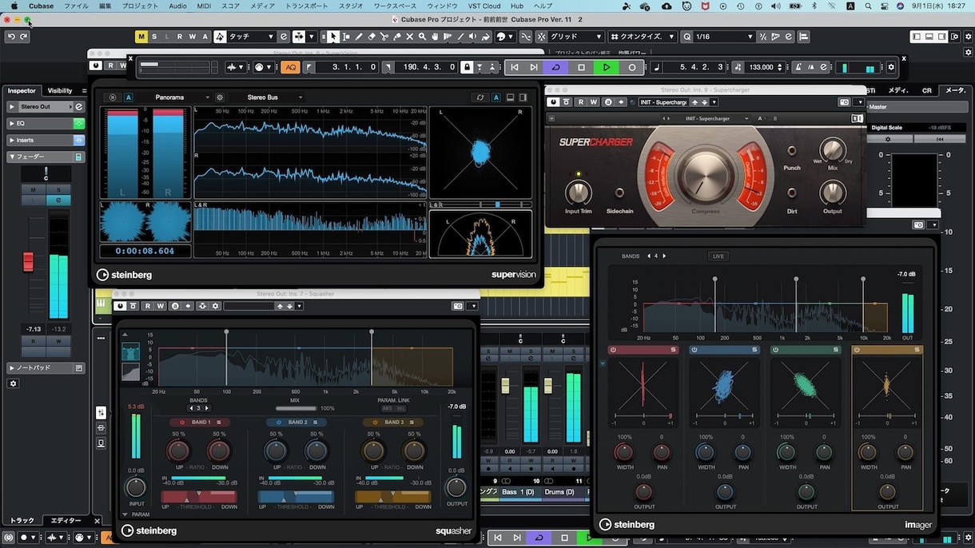Select ABS in Squasher Param Link
This screenshot has width=975, height=548.
[x=387, y=408]
